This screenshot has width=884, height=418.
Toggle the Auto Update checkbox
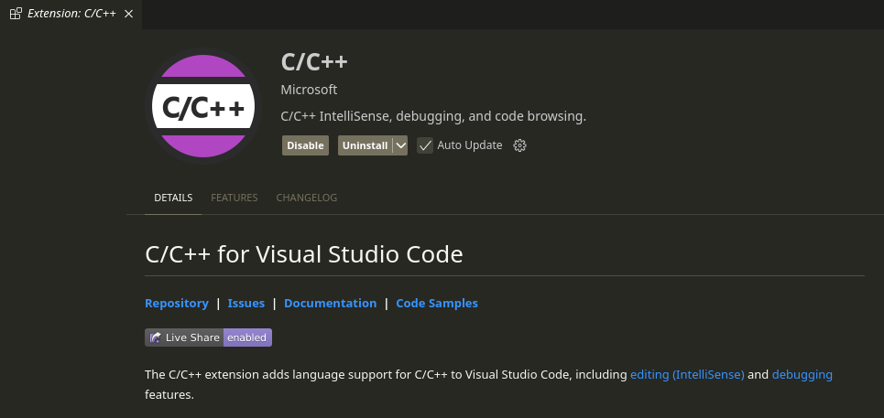pyautogui.click(x=424, y=145)
